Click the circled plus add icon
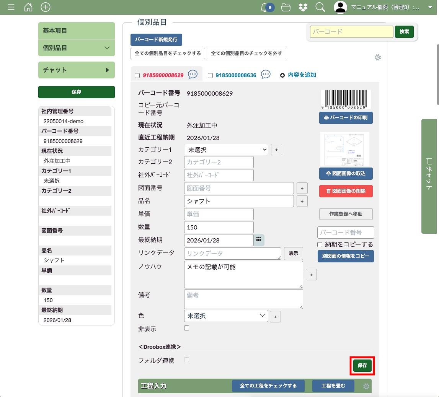 point(46,7)
